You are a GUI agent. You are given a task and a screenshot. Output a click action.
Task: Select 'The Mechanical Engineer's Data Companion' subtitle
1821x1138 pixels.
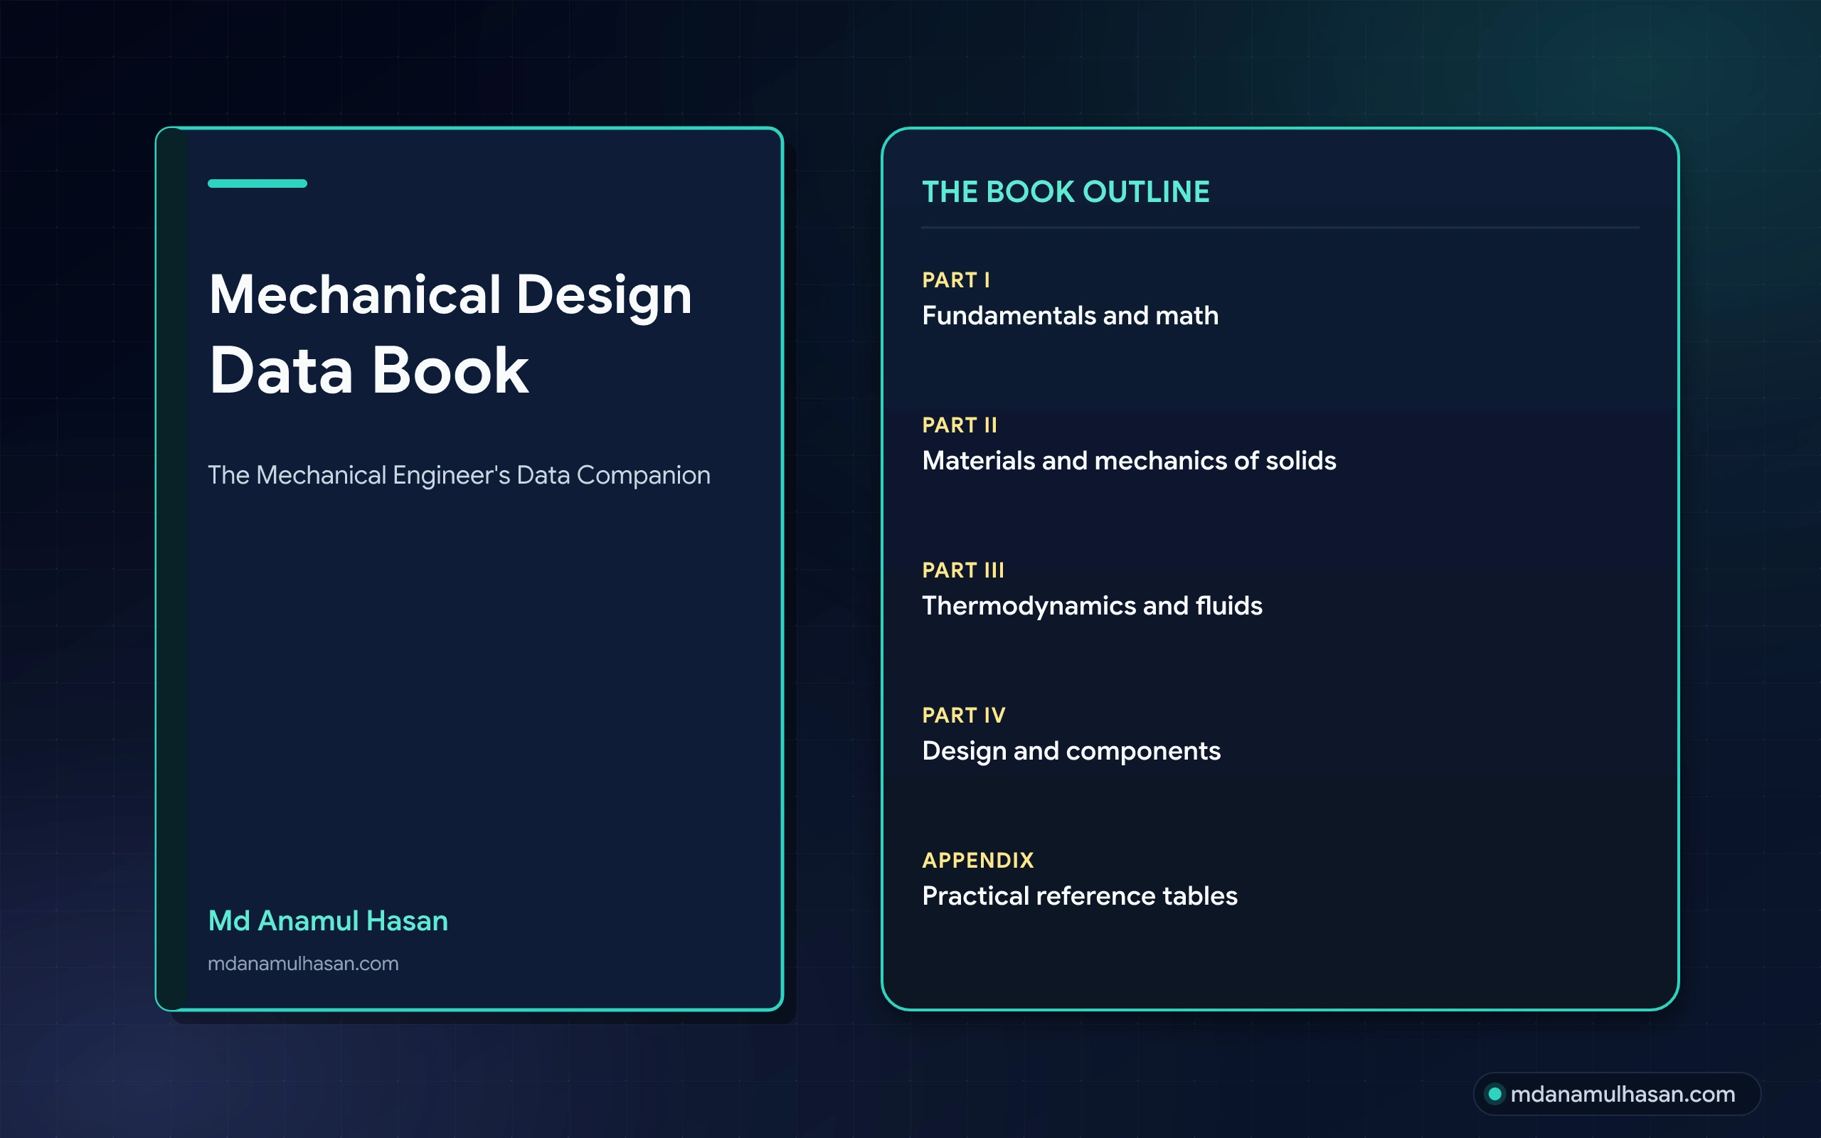coord(459,476)
